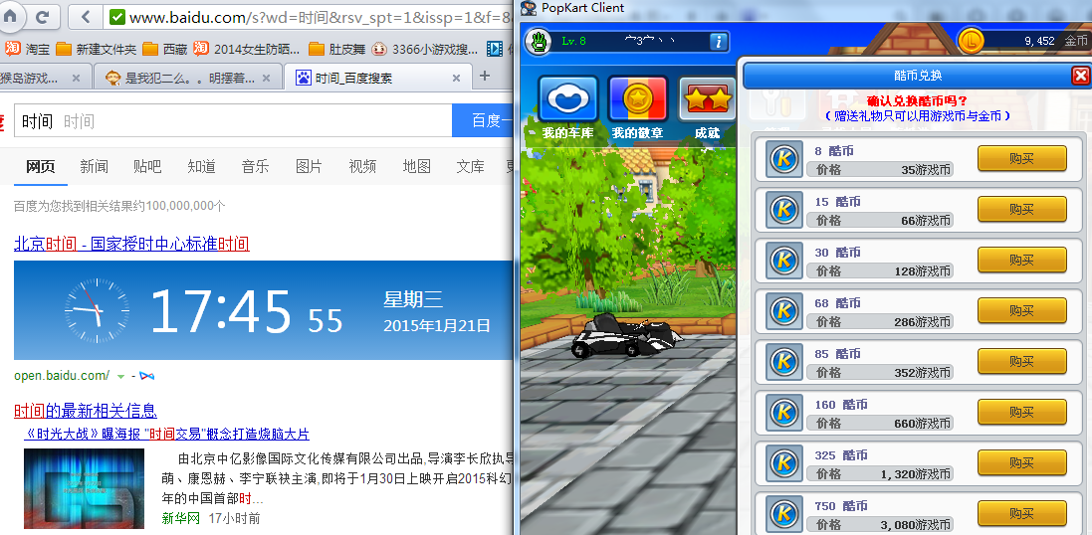Image resolution: width=1092 pixels, height=535 pixels.
Task: Click the 2015年1月21日 date text
Action: 437,325
